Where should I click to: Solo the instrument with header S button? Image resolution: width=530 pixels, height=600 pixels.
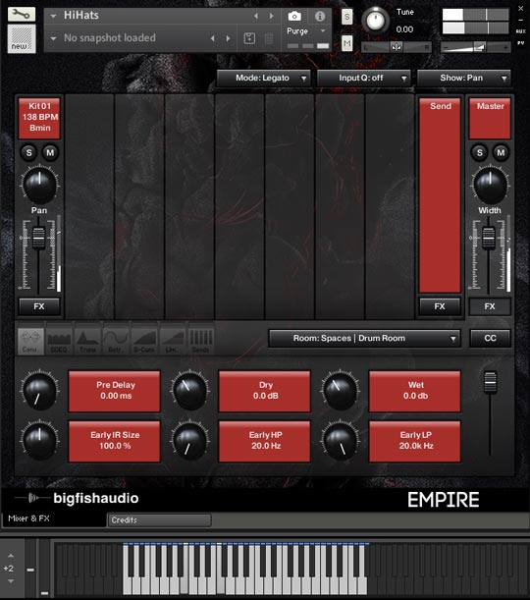point(346,17)
